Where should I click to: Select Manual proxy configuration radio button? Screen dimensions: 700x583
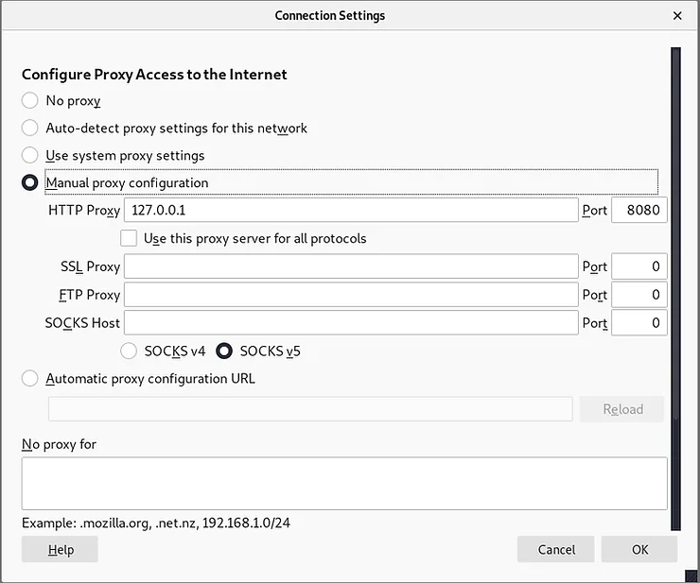[x=30, y=182]
